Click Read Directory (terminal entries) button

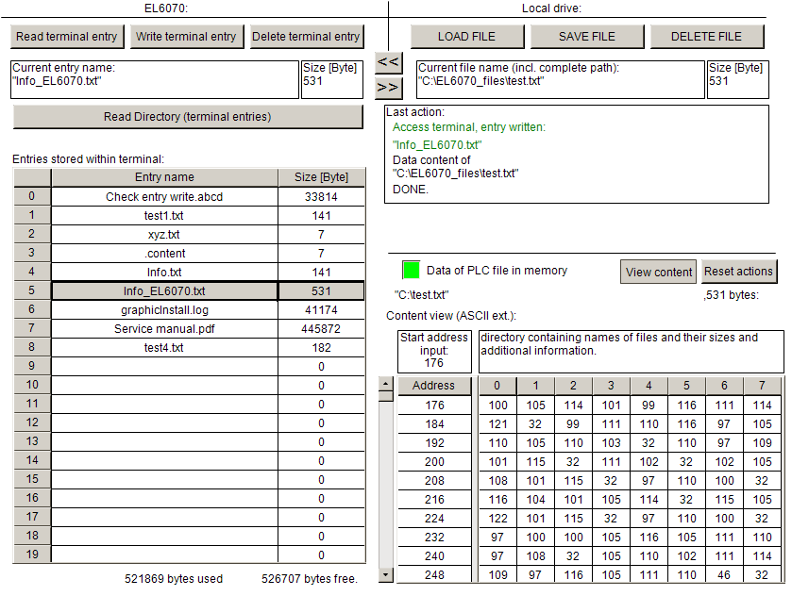[188, 117]
